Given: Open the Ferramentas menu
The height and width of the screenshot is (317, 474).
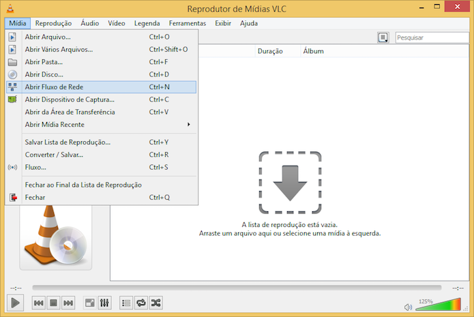Looking at the screenshot, I should tap(188, 23).
